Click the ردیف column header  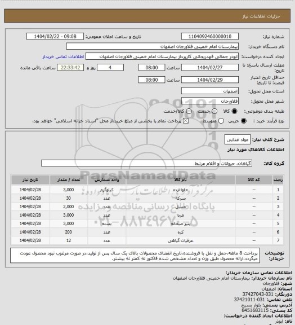pos(278,180)
